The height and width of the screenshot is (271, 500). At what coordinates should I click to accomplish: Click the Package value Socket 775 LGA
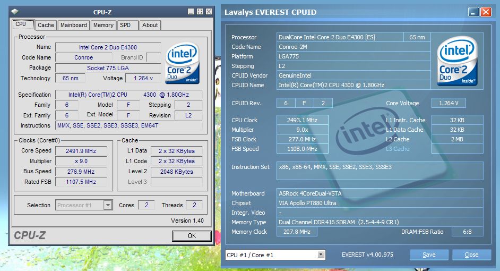(108, 68)
